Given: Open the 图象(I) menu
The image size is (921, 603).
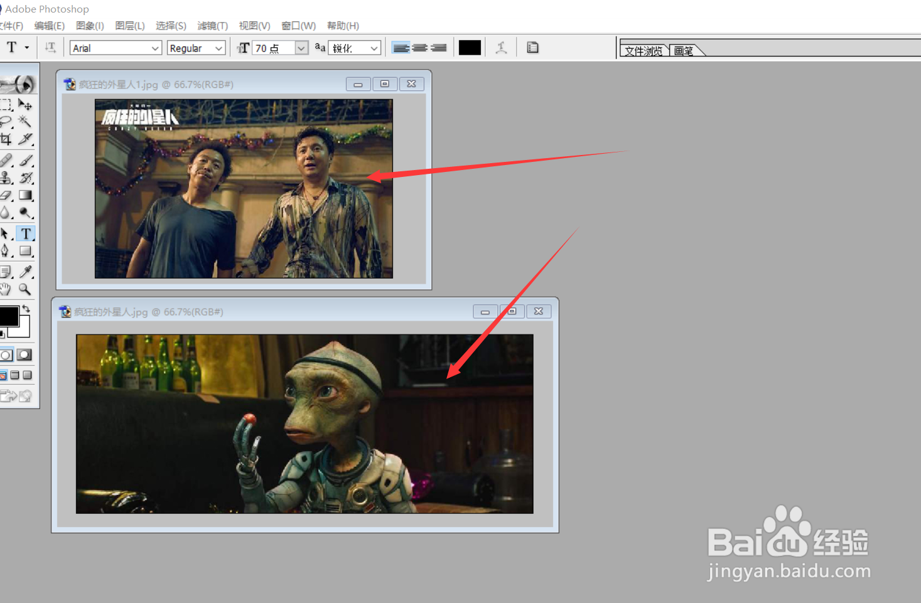Looking at the screenshot, I should (x=90, y=26).
